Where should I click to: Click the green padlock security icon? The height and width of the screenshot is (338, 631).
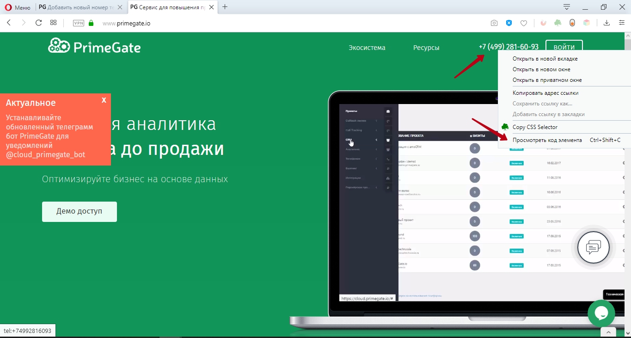[x=91, y=23]
